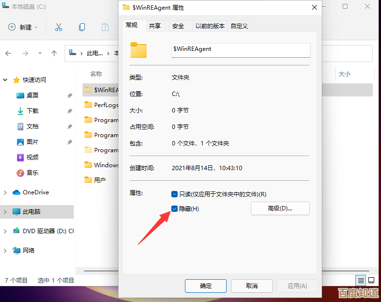Click the large folder icon in properties dialog
The height and width of the screenshot is (302, 381).
138,50
